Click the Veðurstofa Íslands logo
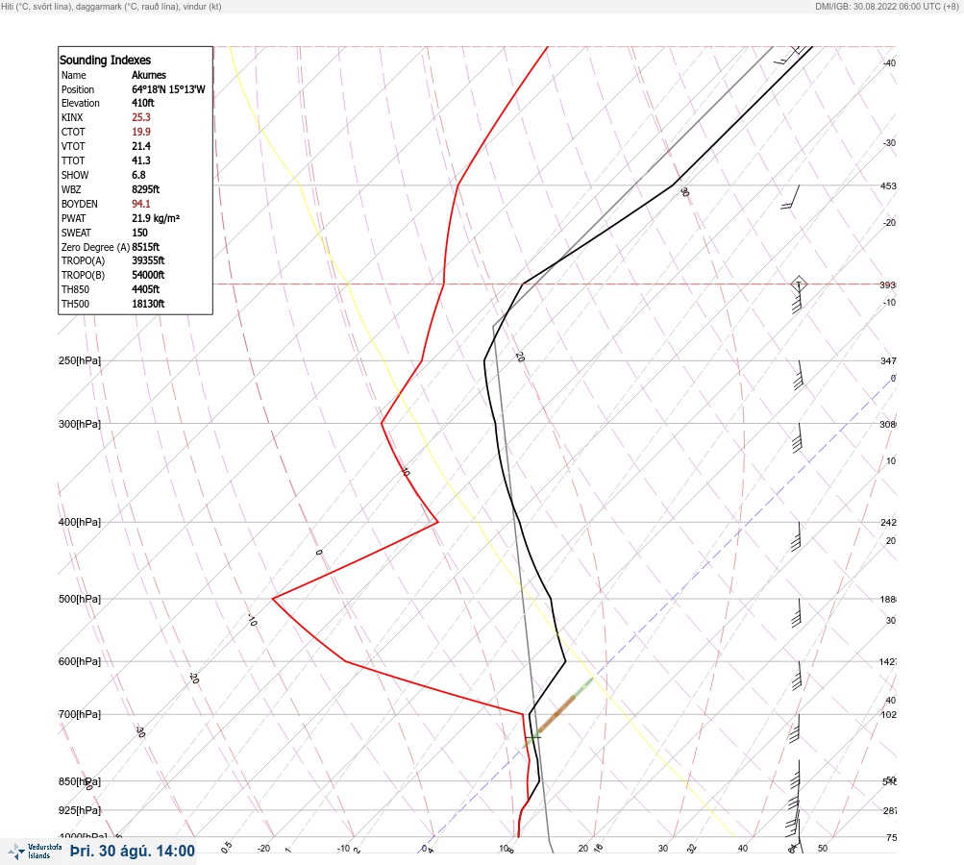 (x=36, y=851)
